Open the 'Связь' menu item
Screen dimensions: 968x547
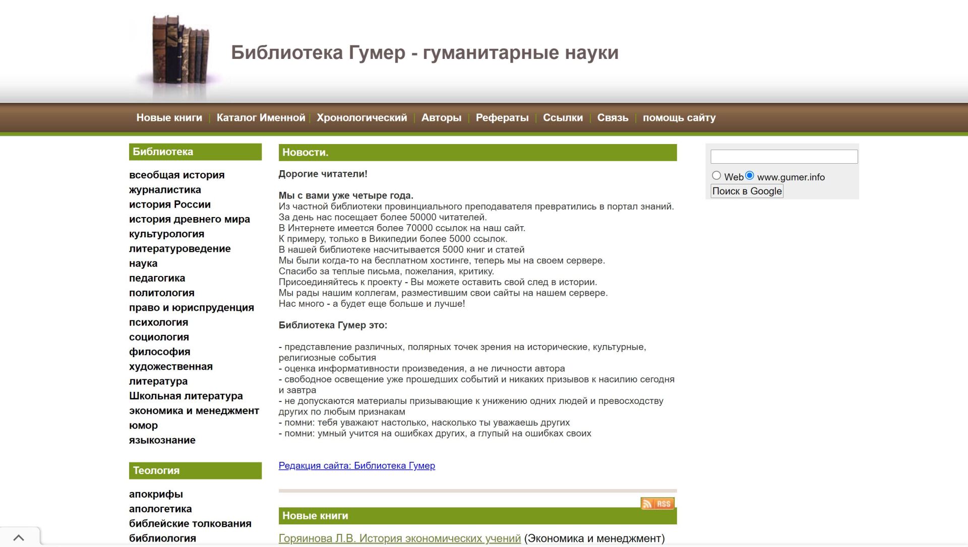pyautogui.click(x=613, y=118)
